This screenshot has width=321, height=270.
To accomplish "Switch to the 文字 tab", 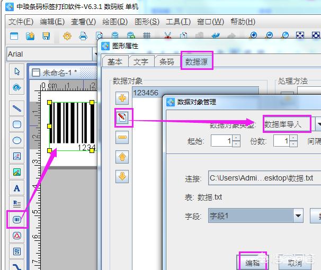I will [141, 61].
